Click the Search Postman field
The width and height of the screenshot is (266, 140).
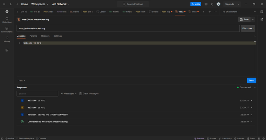click(133, 4)
